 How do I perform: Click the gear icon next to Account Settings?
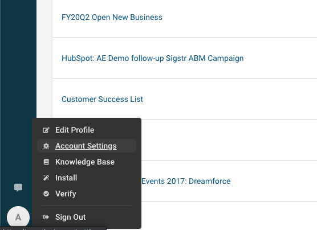coord(46,146)
